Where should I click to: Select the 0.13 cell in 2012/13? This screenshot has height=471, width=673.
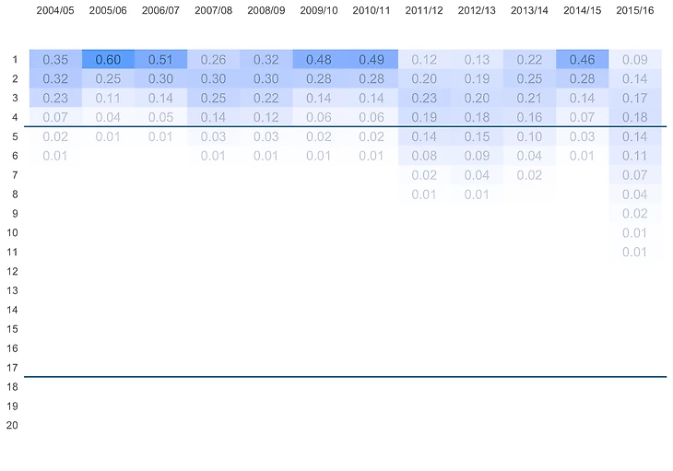pos(477,60)
